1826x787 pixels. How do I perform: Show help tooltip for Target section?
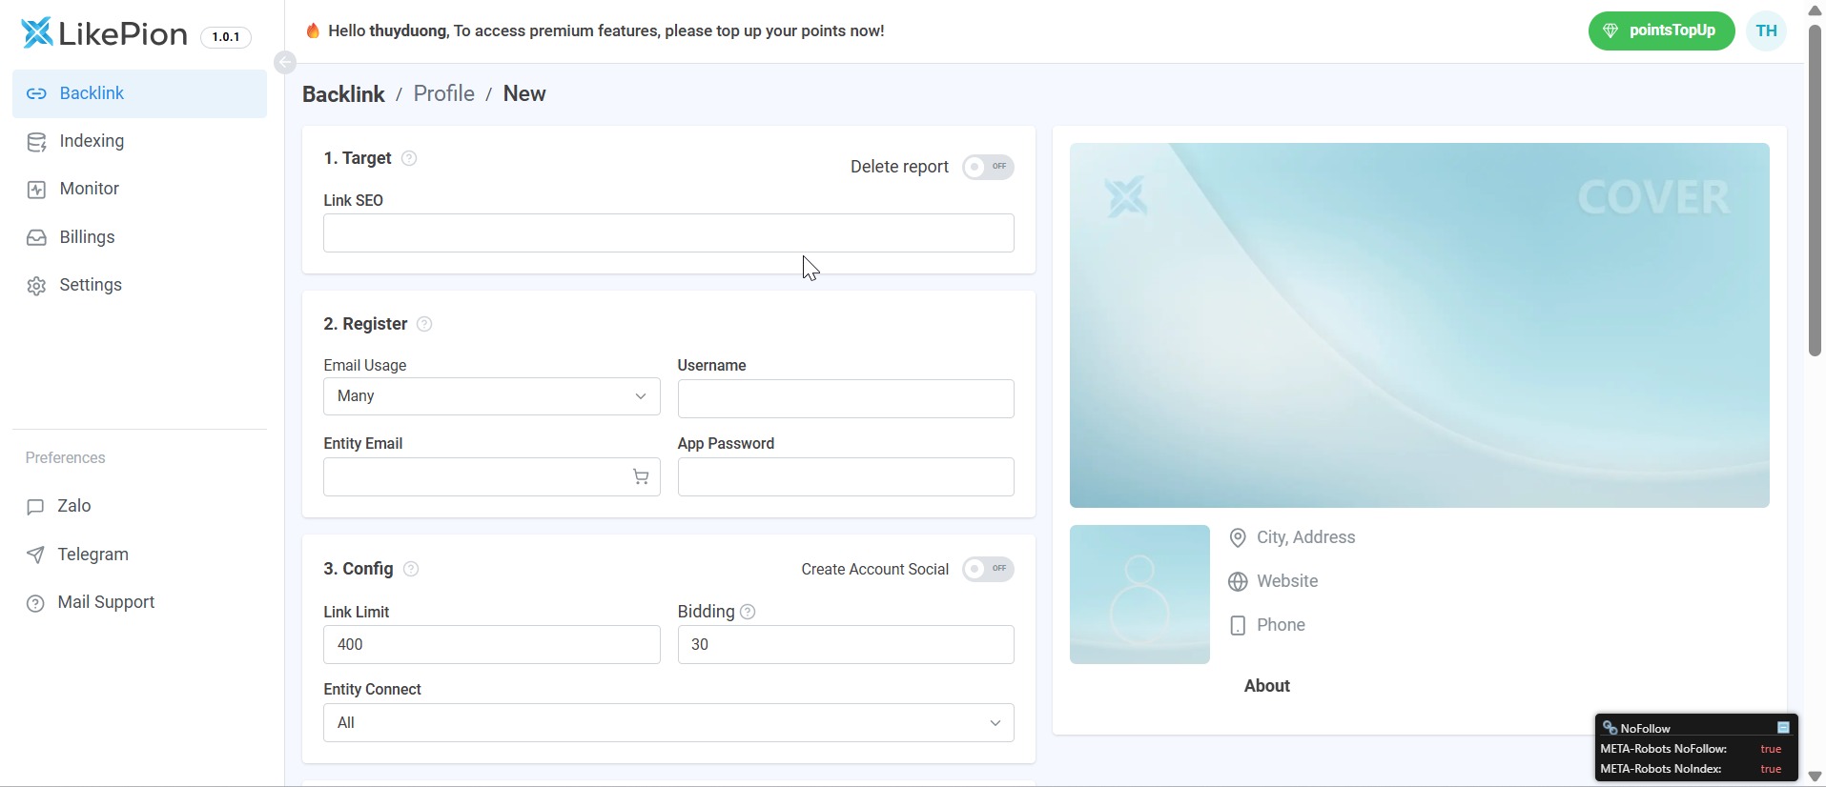[409, 158]
